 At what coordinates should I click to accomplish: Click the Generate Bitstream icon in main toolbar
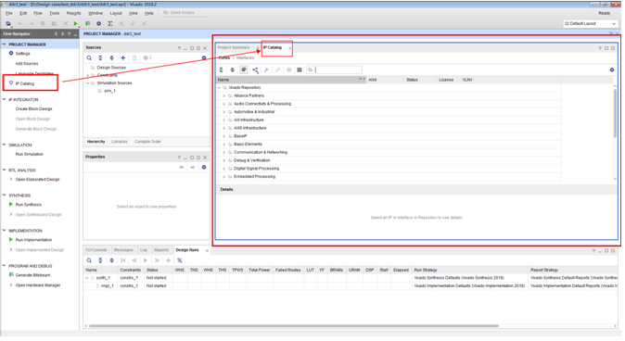click(x=87, y=23)
